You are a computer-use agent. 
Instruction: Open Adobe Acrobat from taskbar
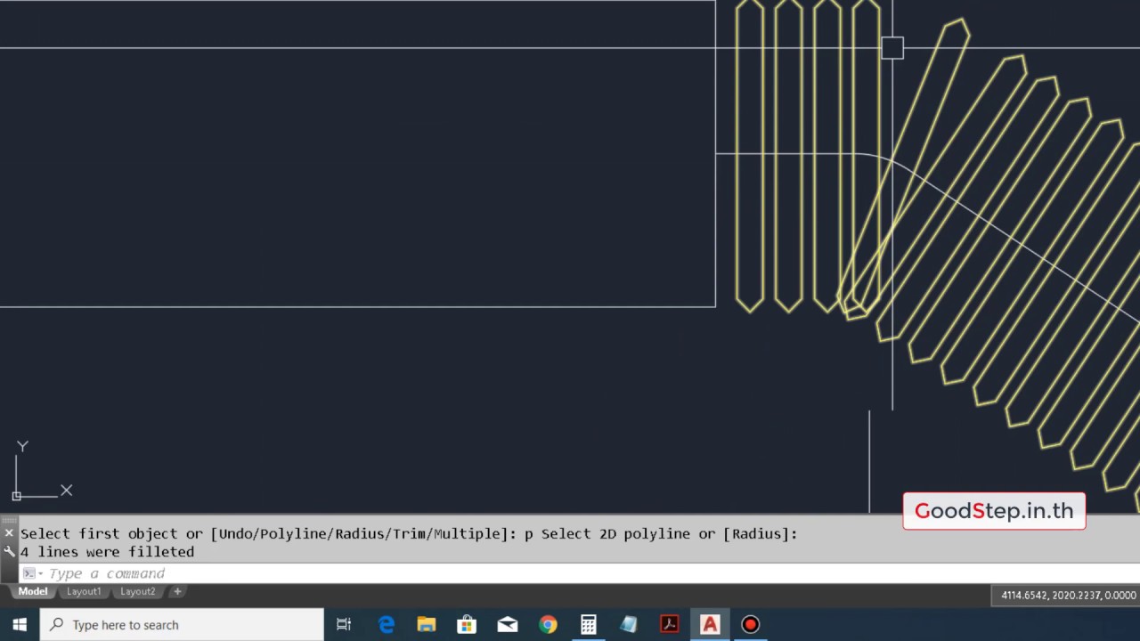tap(669, 625)
